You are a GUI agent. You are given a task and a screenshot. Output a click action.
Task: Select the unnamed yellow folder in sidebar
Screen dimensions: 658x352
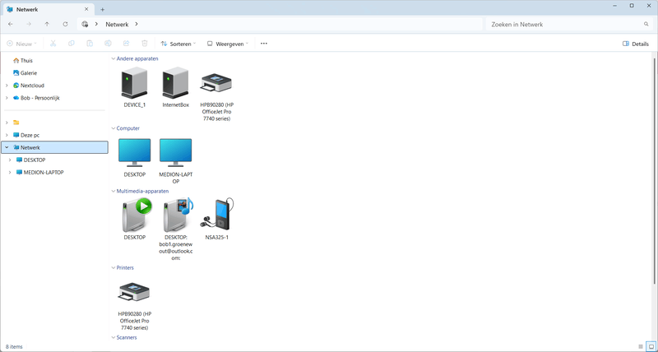click(x=16, y=123)
